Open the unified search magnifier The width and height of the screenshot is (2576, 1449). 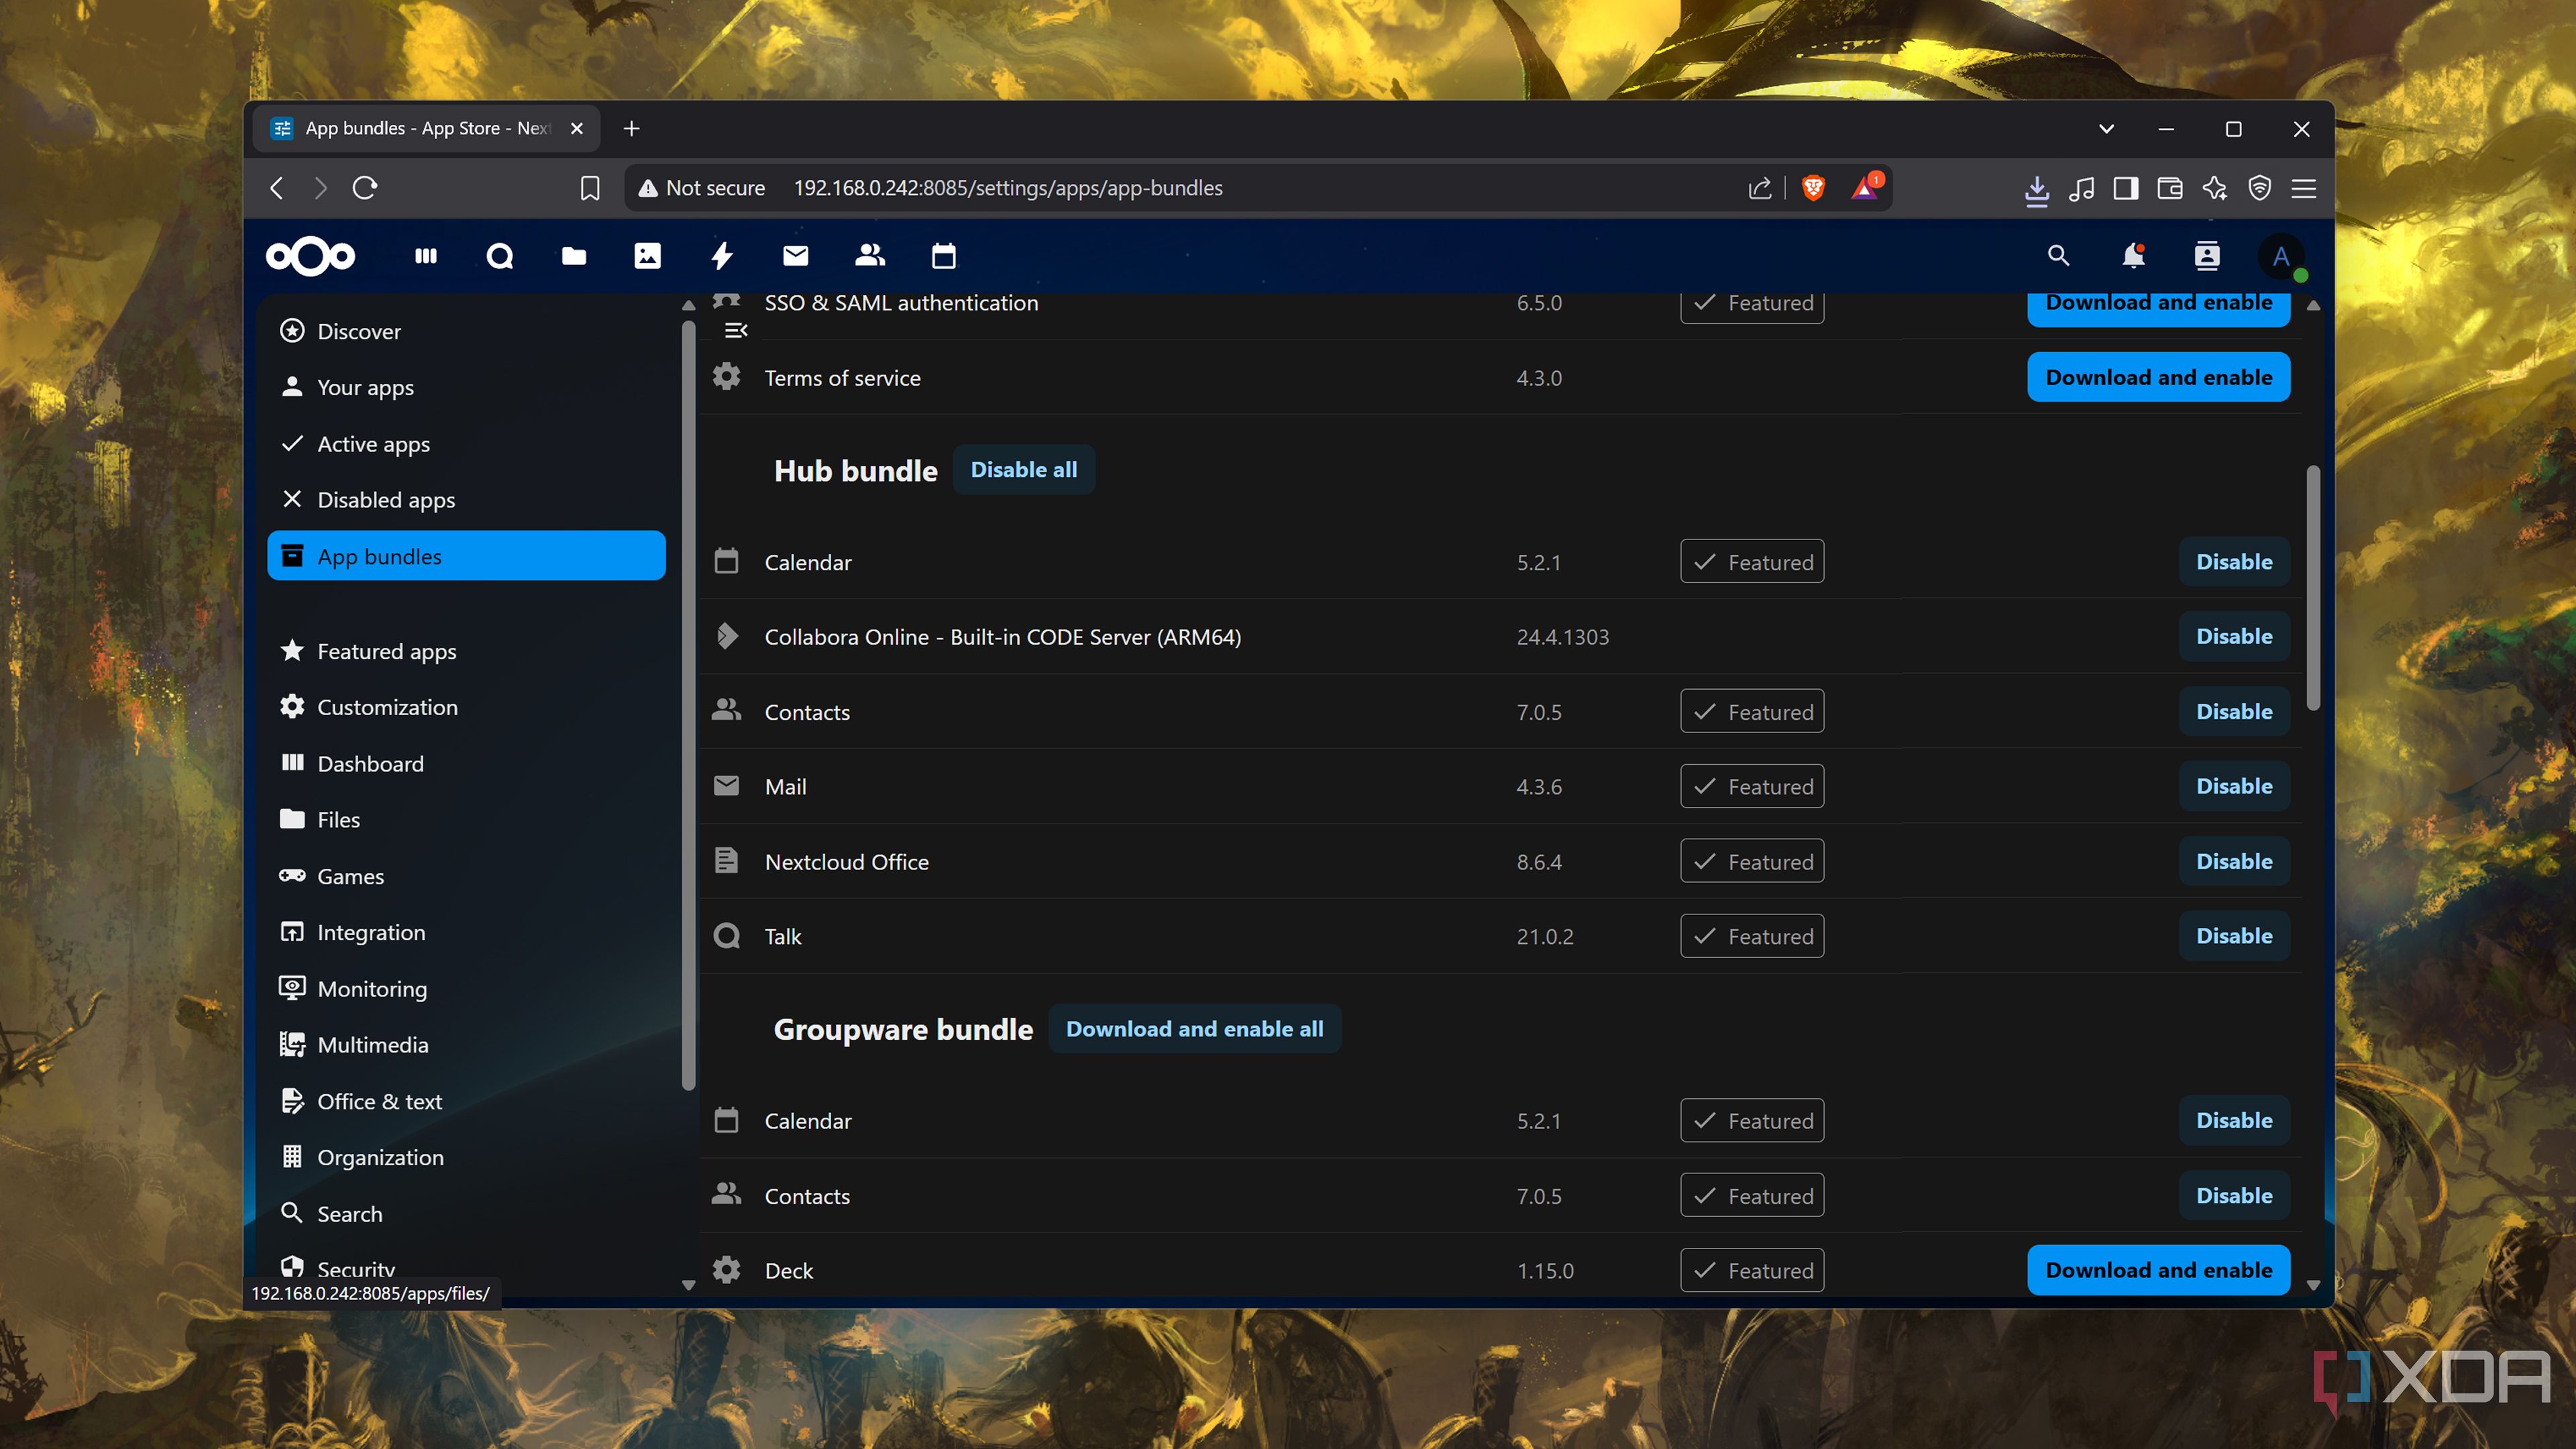pos(2058,257)
